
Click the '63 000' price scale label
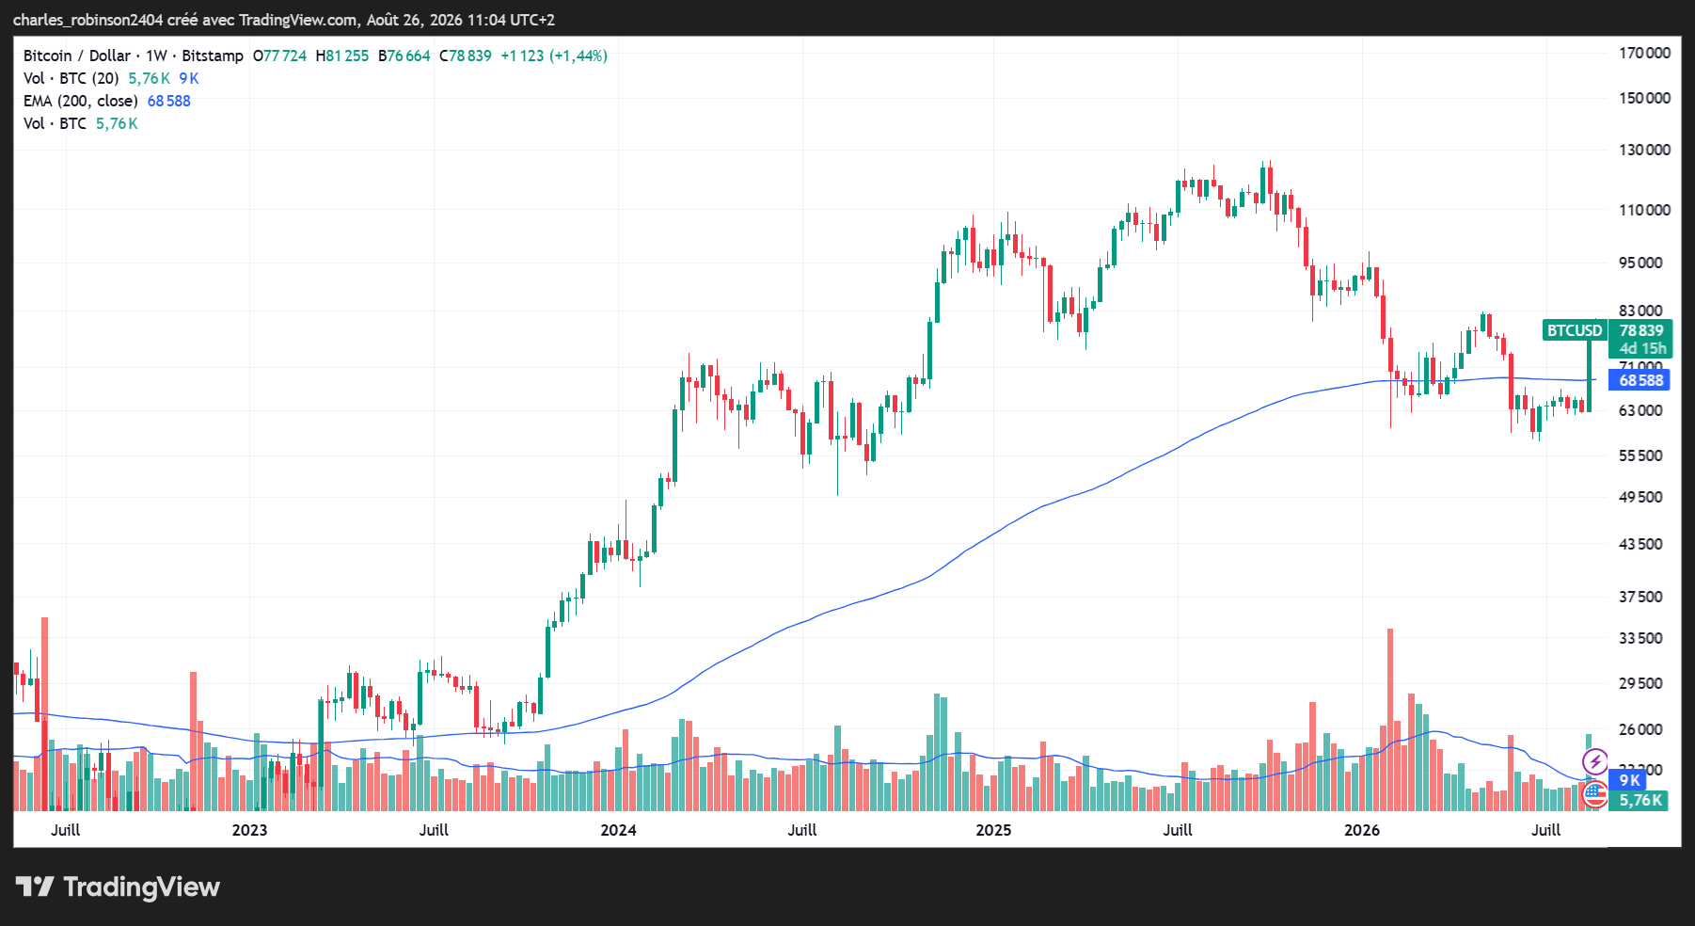pyautogui.click(x=1640, y=410)
